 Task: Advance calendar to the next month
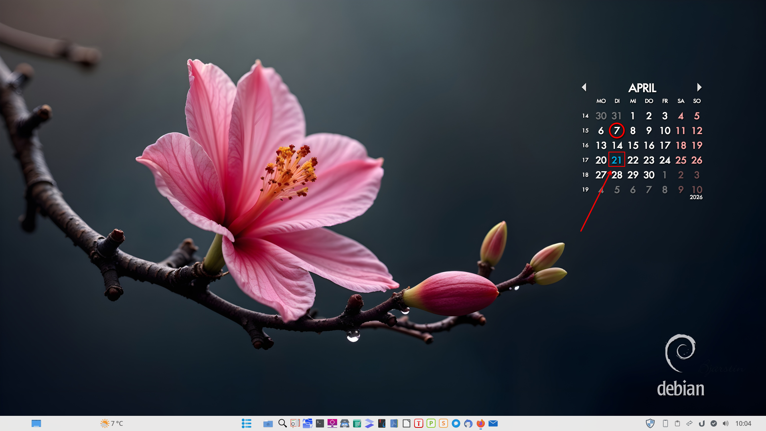point(699,87)
